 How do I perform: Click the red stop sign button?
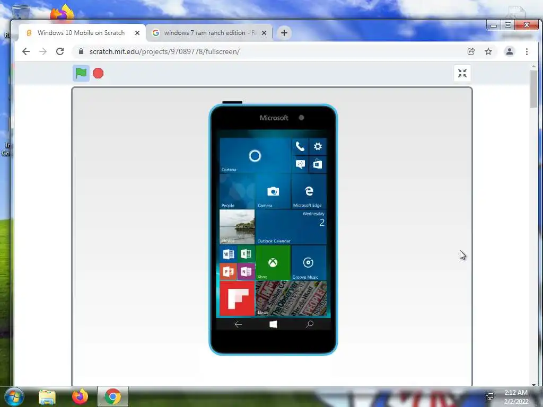98,73
